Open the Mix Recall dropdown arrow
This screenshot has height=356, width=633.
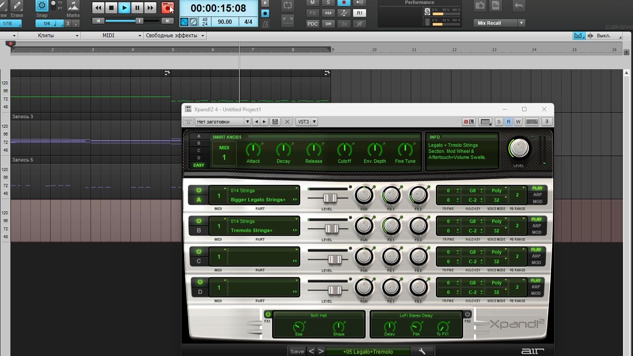[521, 23]
